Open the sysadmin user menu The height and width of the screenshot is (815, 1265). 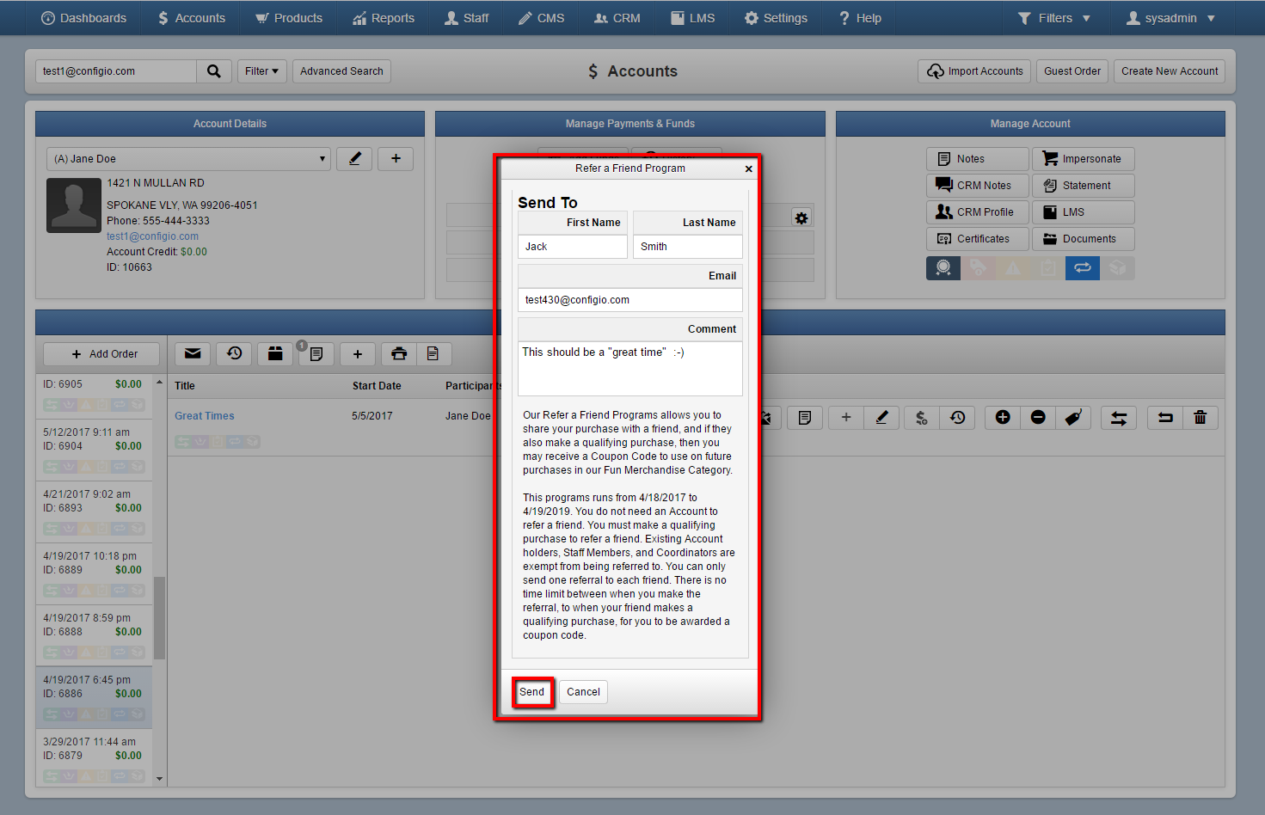1170,18
